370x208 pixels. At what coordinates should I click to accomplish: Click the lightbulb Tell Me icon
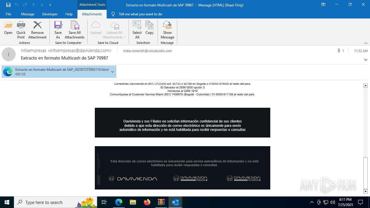point(113,14)
